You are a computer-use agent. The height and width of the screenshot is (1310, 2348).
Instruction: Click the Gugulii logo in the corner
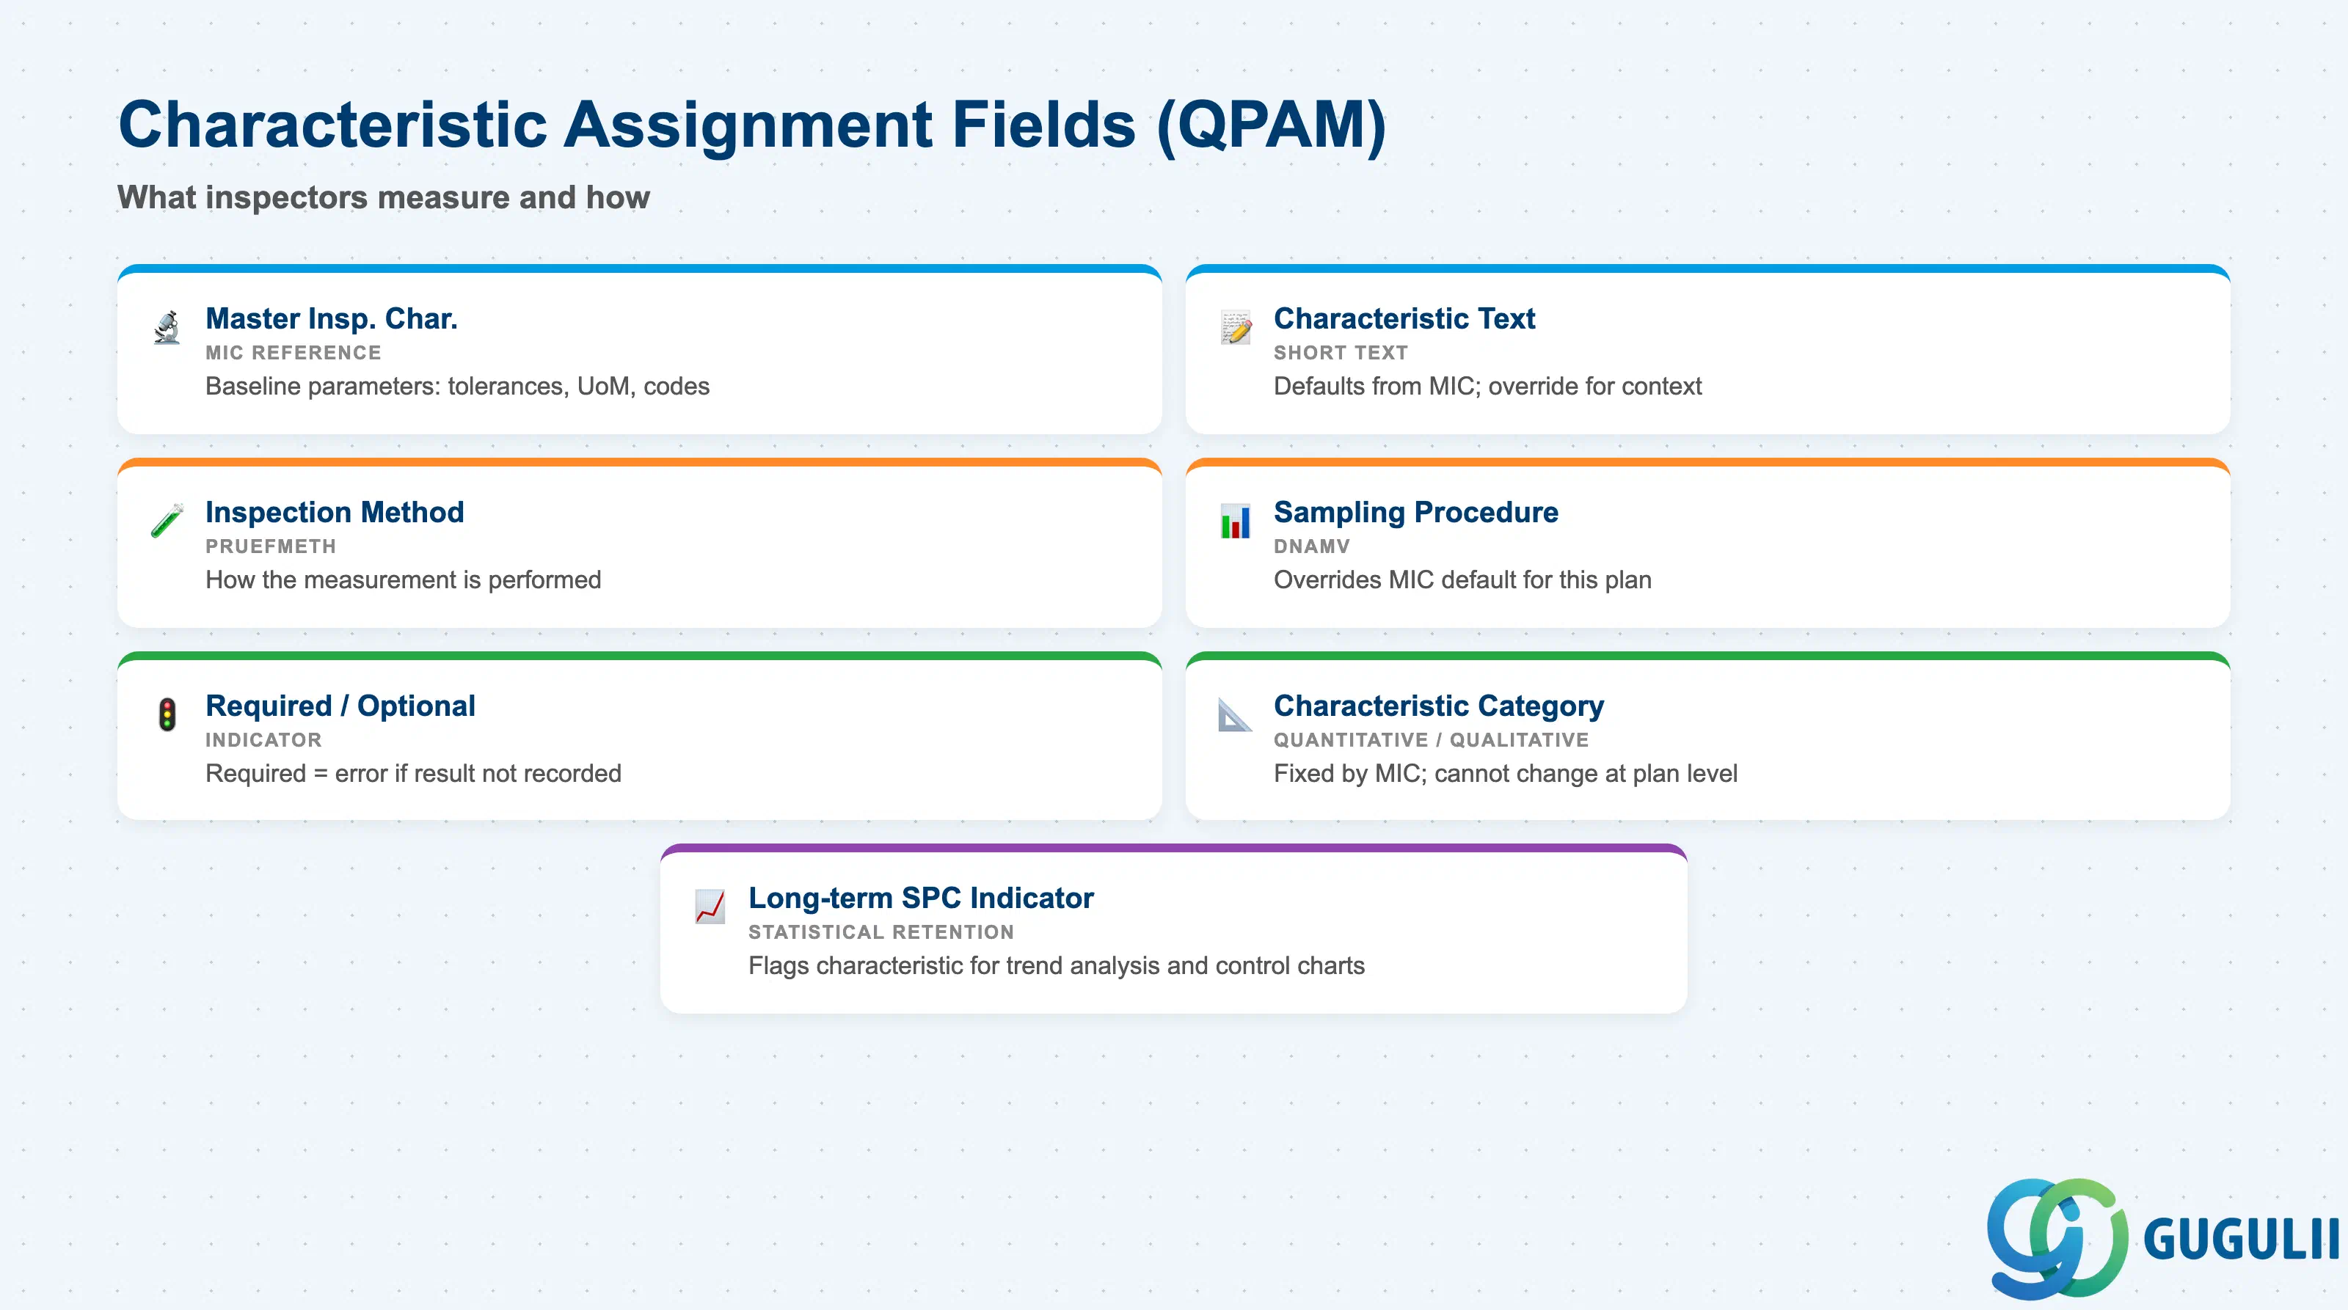click(x=2162, y=1238)
